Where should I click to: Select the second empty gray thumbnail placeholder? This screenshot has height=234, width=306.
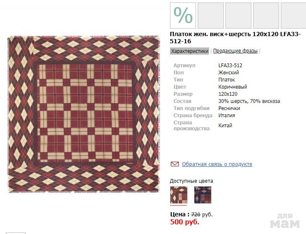tap(238, 16)
